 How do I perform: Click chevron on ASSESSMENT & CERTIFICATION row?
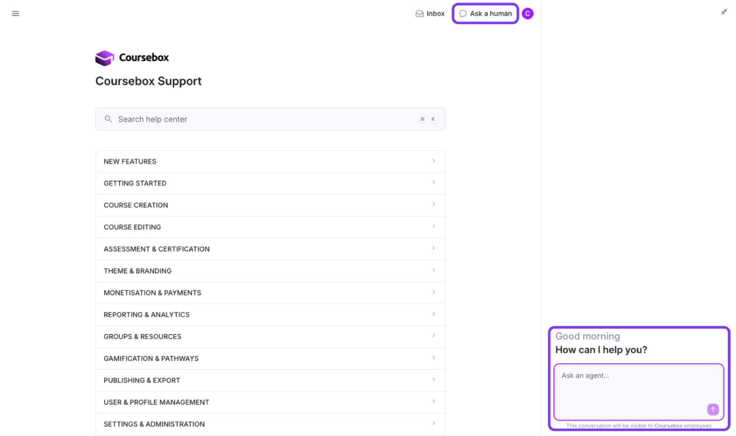[x=434, y=248]
